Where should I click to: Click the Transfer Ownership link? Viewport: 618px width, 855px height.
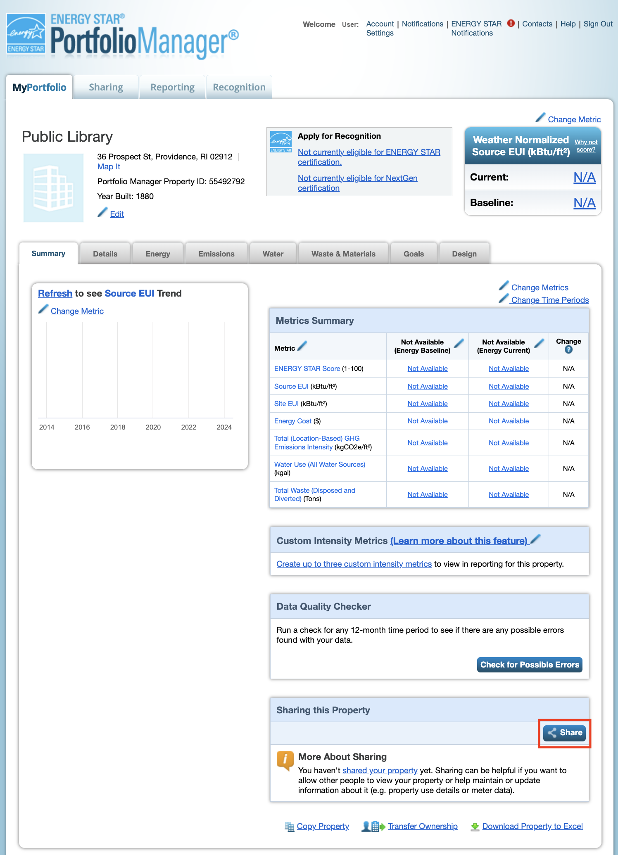click(422, 826)
